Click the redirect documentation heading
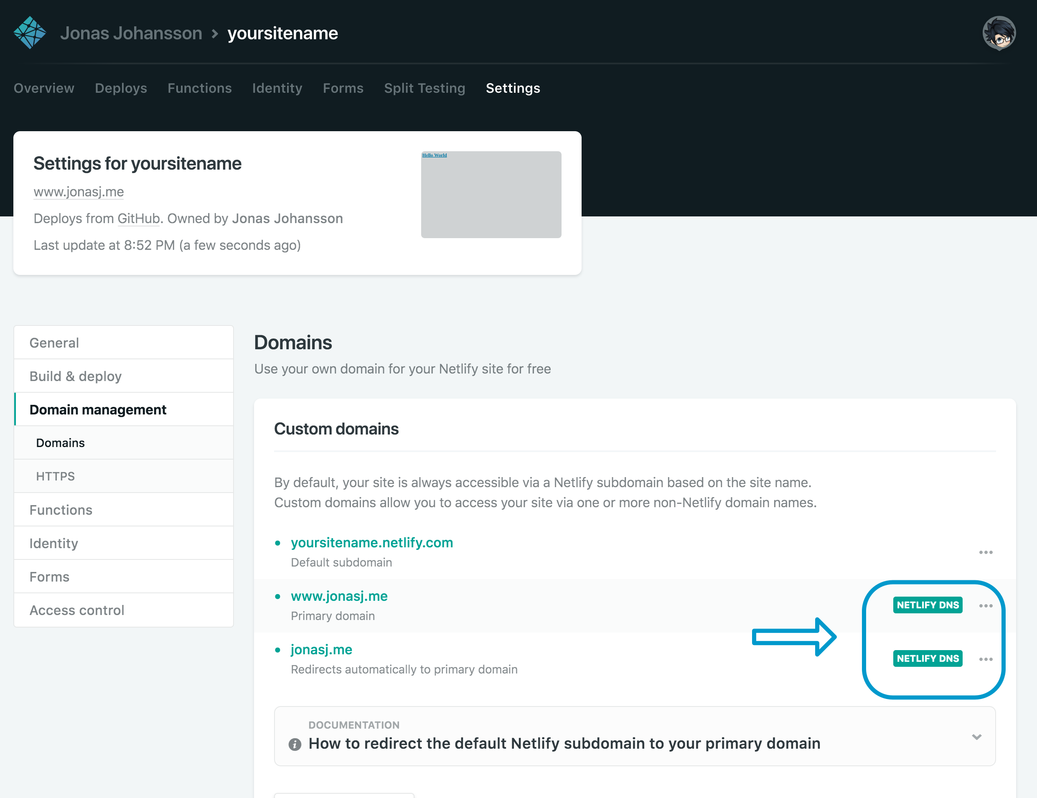Image resolution: width=1037 pixels, height=798 pixels. (564, 743)
